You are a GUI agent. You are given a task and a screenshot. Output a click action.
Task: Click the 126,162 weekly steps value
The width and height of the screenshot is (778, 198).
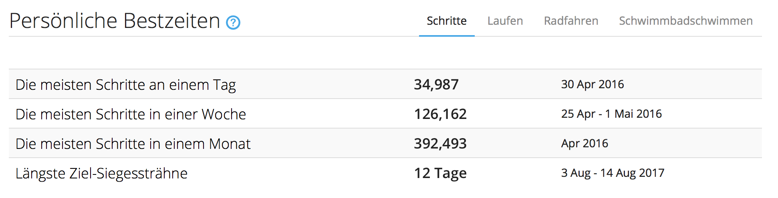(x=440, y=114)
